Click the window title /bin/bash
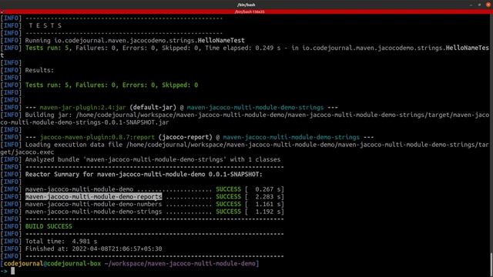Screen dimensions: 493x277 coord(246,5)
